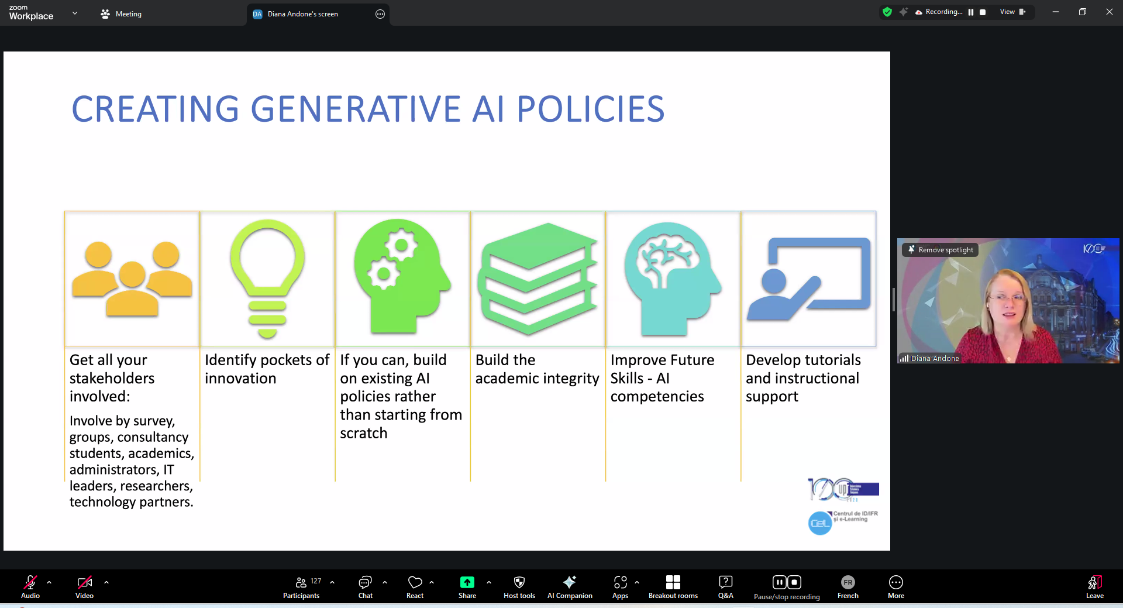Image resolution: width=1123 pixels, height=608 pixels.
Task: Open the View layout dropdown
Action: (1012, 12)
